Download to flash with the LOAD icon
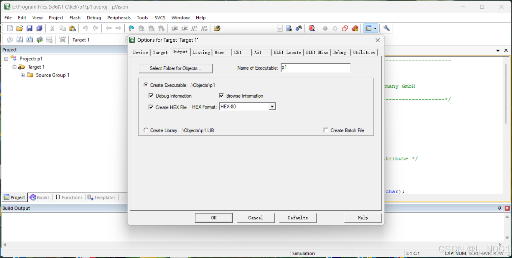512x258 pixels. 62,40
